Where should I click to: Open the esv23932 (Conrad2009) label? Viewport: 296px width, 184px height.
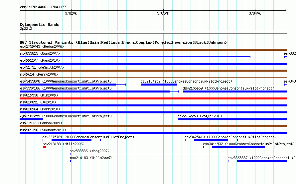[41, 123]
